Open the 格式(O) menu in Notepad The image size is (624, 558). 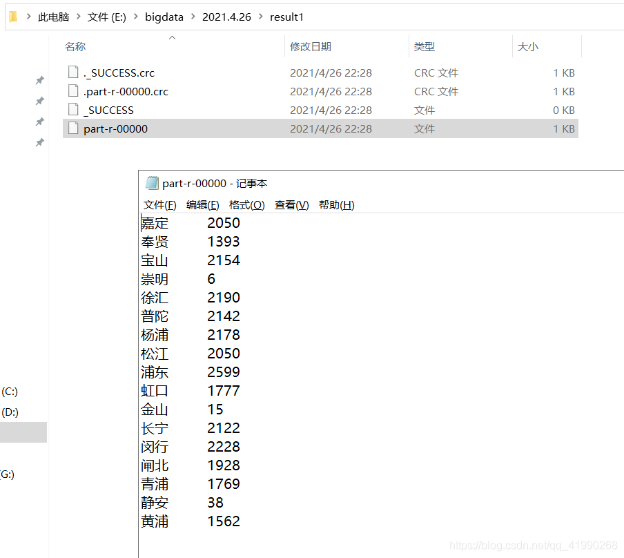[246, 205]
